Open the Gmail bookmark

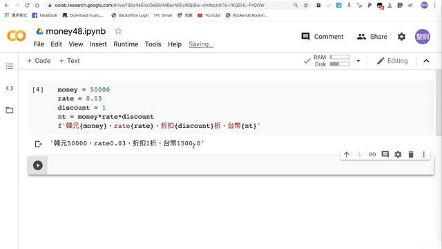click(x=163, y=15)
